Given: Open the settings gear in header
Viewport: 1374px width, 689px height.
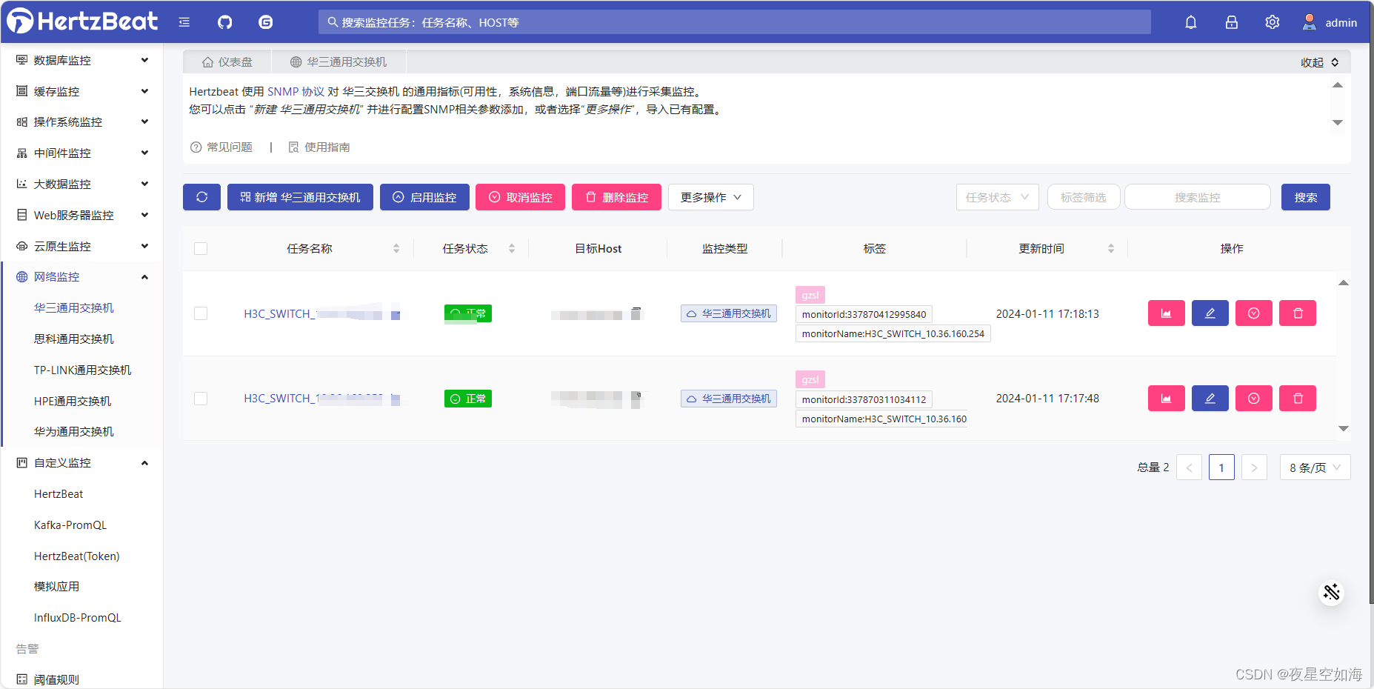Looking at the screenshot, I should tap(1272, 22).
